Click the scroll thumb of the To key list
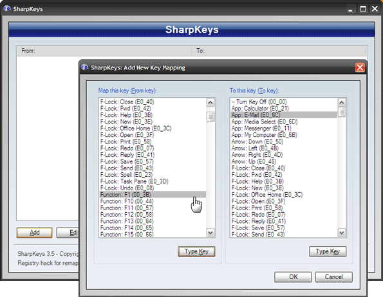Image resolution: width=383 pixels, height=297 pixels. pyautogui.click(x=342, y=112)
